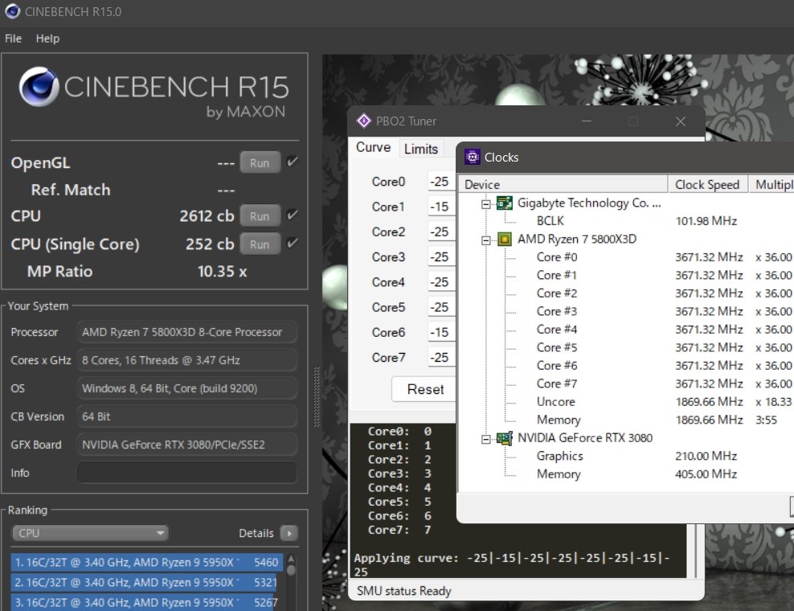Click the Core7 curve value field
The width and height of the screenshot is (794, 611).
(441, 357)
